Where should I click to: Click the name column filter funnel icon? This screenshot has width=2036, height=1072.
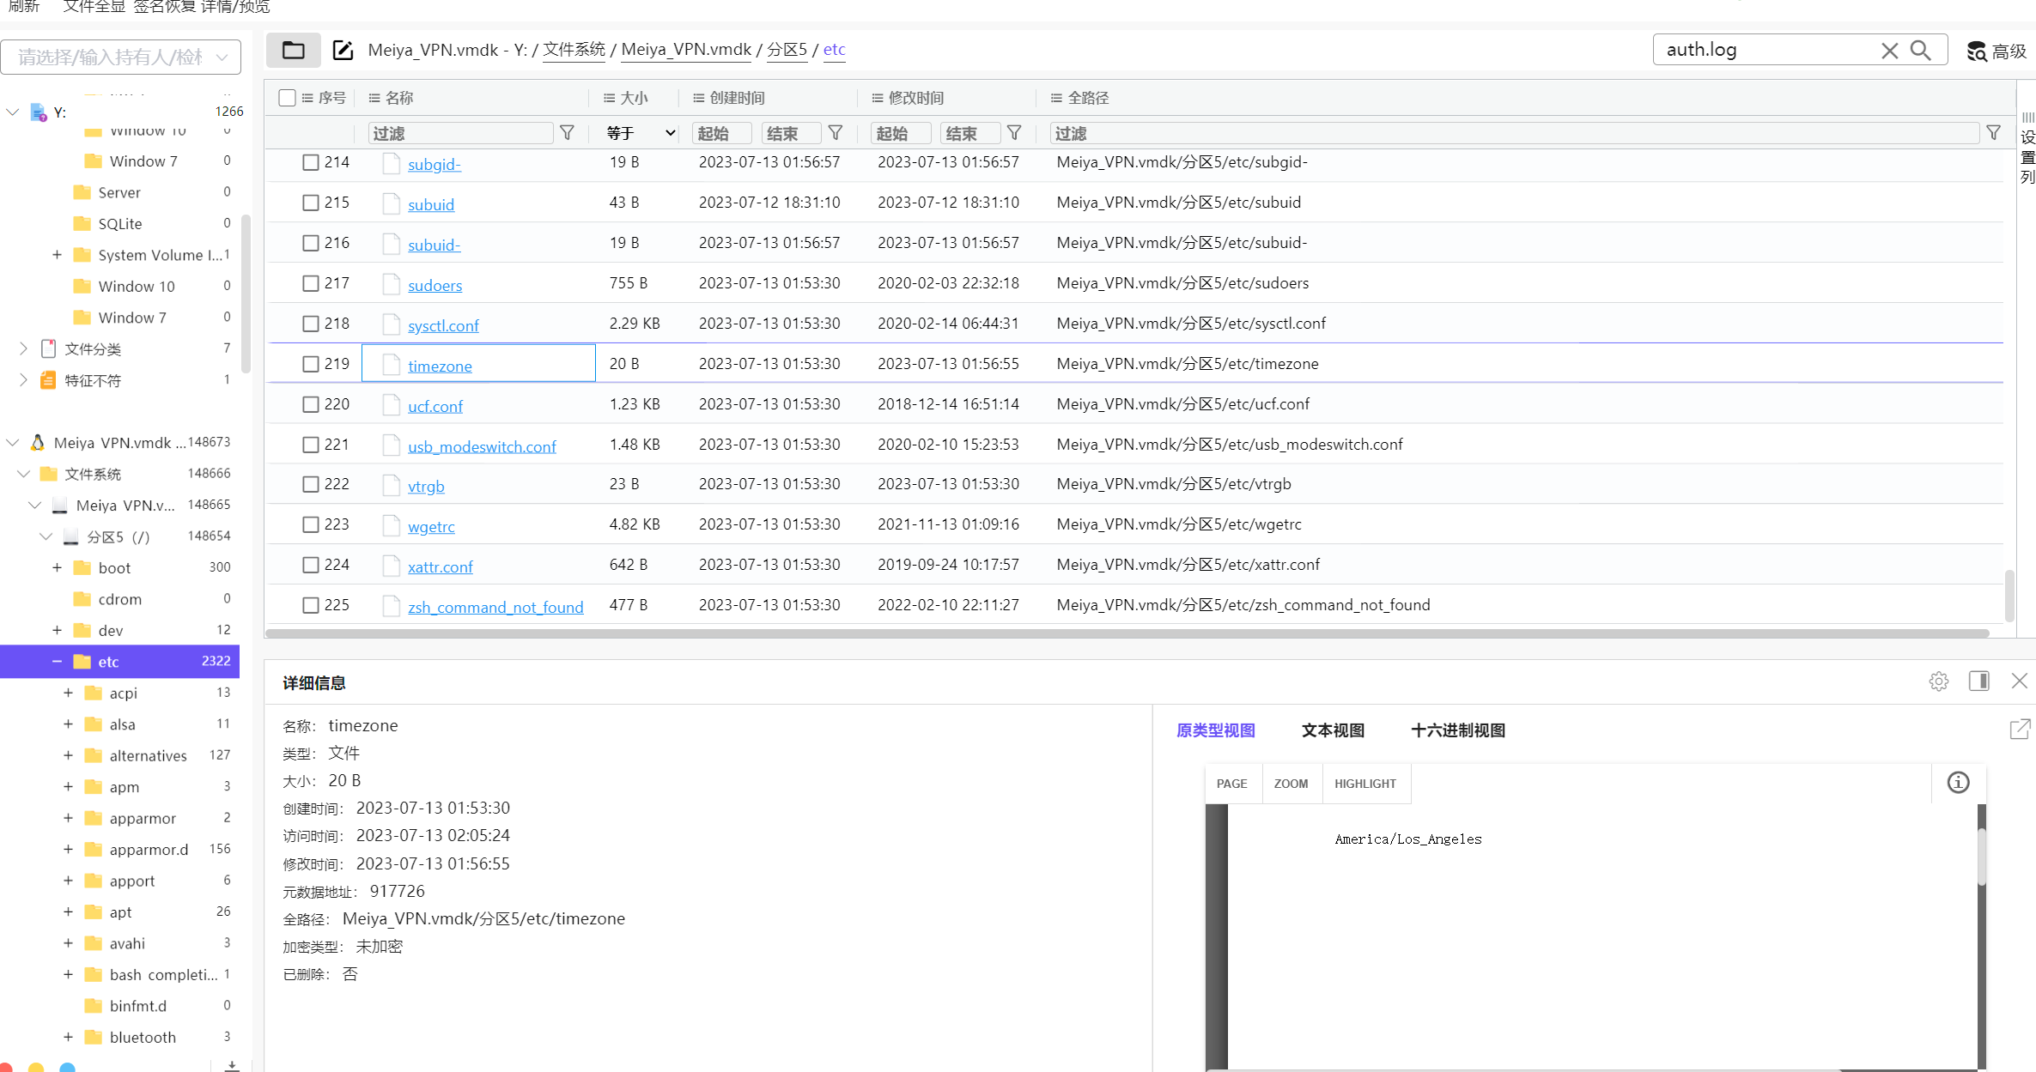(x=567, y=133)
